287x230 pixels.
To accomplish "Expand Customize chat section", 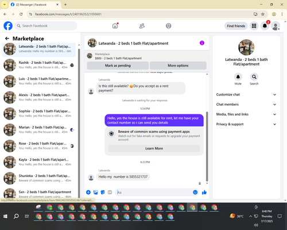I will [x=246, y=94].
